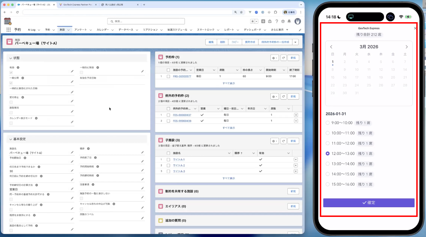The image size is (426, 237).
Task: Tap the 確定 confirm button
Action: (x=369, y=203)
